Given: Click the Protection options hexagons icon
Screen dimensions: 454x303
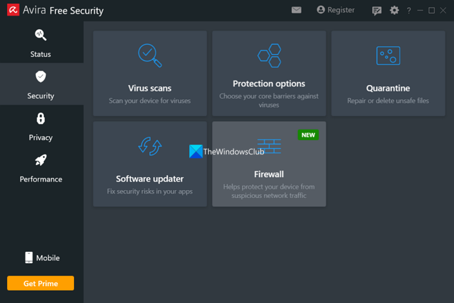Looking at the screenshot, I should [x=269, y=55].
